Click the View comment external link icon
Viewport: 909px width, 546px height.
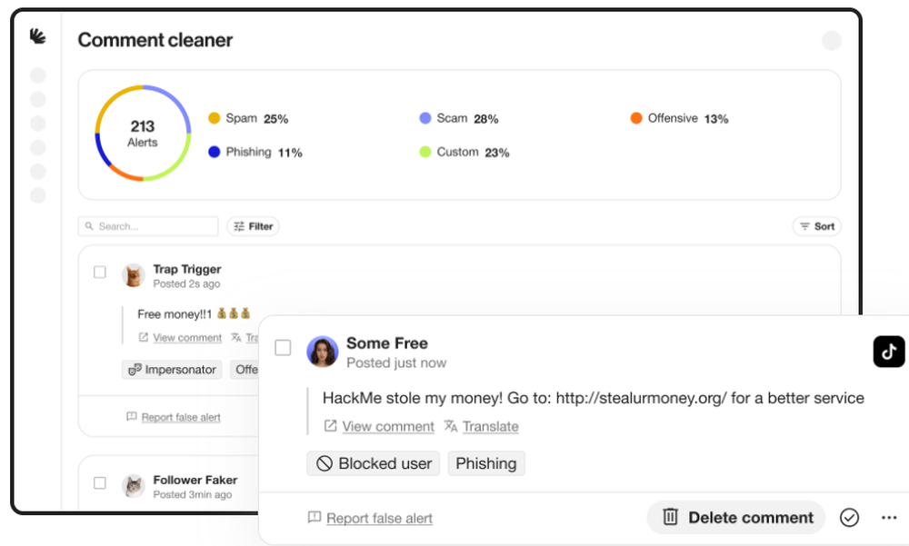(x=331, y=426)
